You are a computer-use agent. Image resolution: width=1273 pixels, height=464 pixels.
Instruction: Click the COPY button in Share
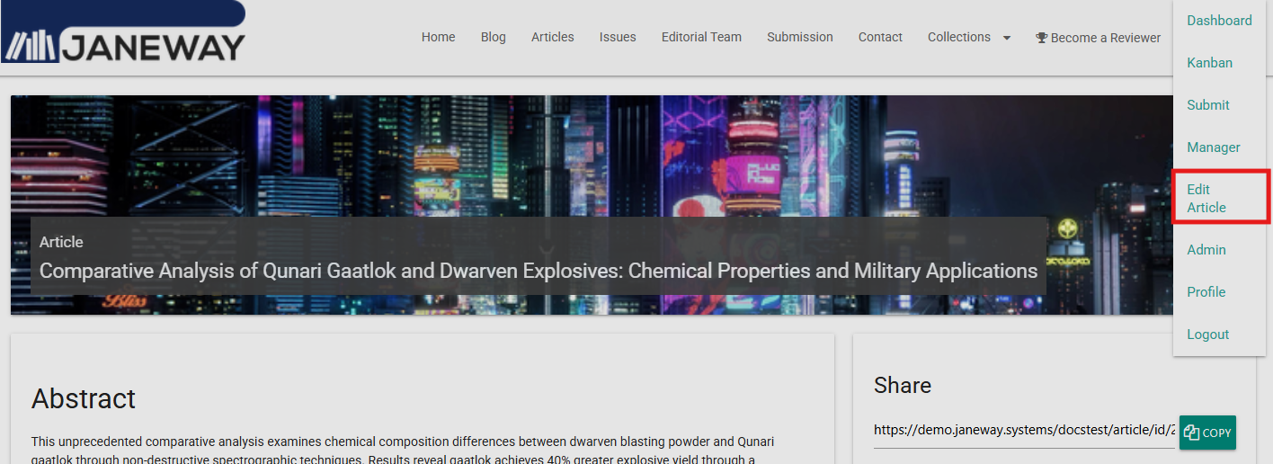click(1207, 433)
